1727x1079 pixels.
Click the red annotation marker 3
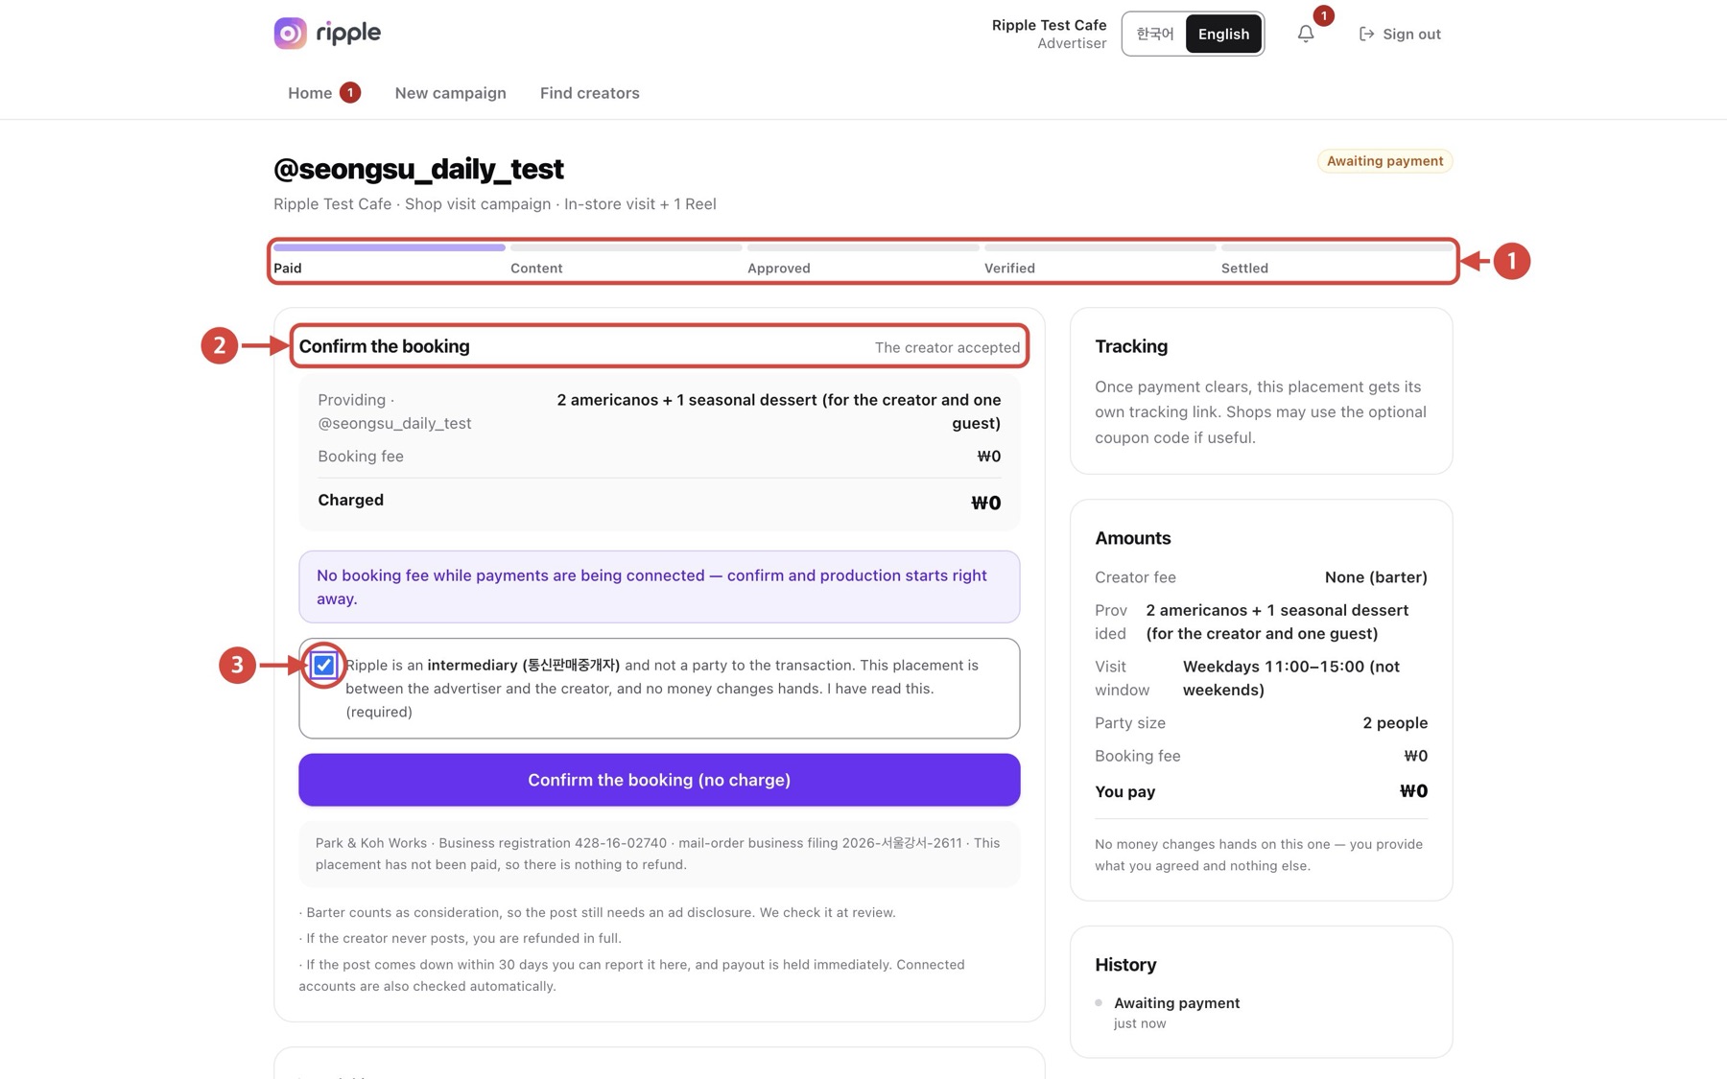[x=237, y=665]
